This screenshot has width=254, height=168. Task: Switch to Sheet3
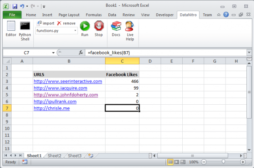pos(75,156)
